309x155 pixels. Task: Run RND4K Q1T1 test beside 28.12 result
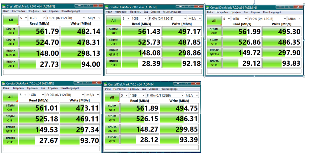pos(112,140)
